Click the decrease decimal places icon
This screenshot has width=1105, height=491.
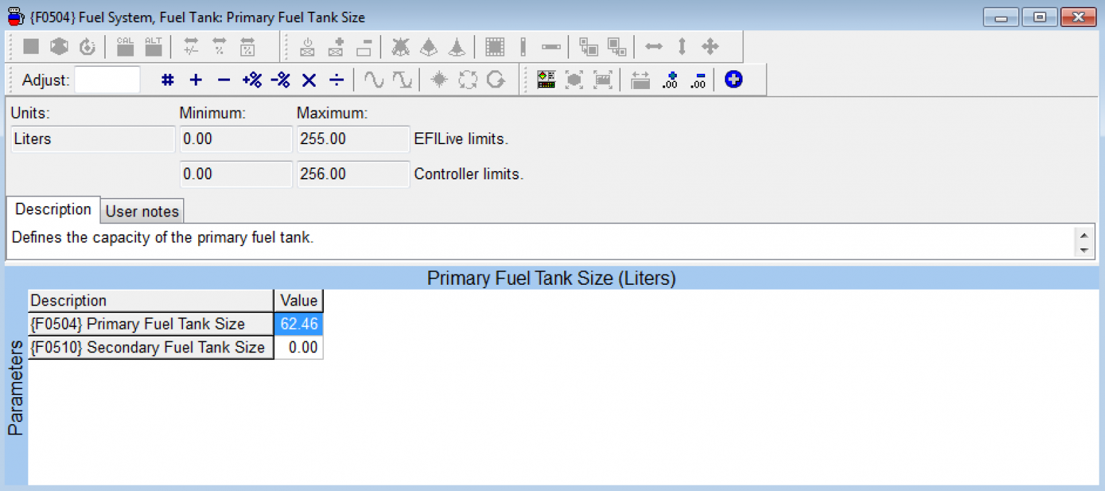coord(698,80)
